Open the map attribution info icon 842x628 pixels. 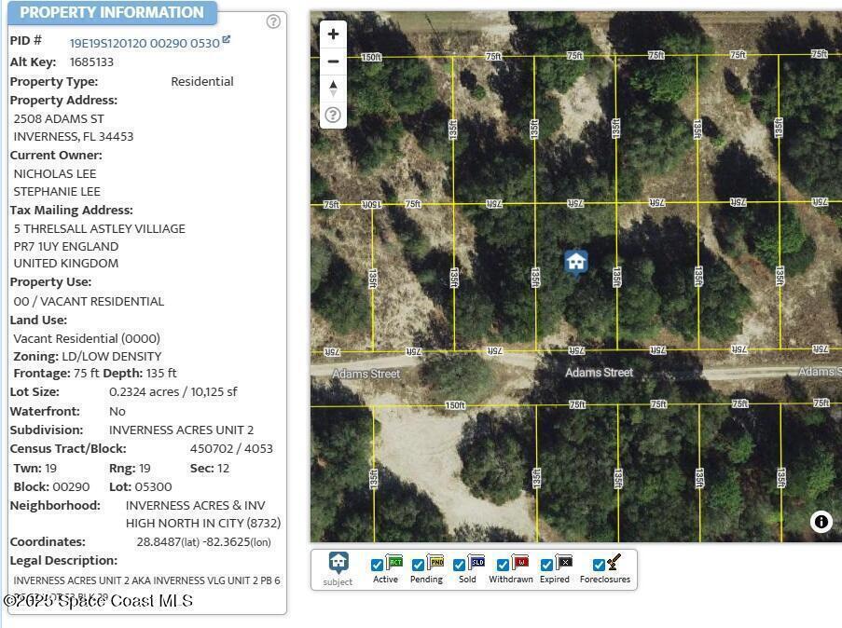[821, 522]
